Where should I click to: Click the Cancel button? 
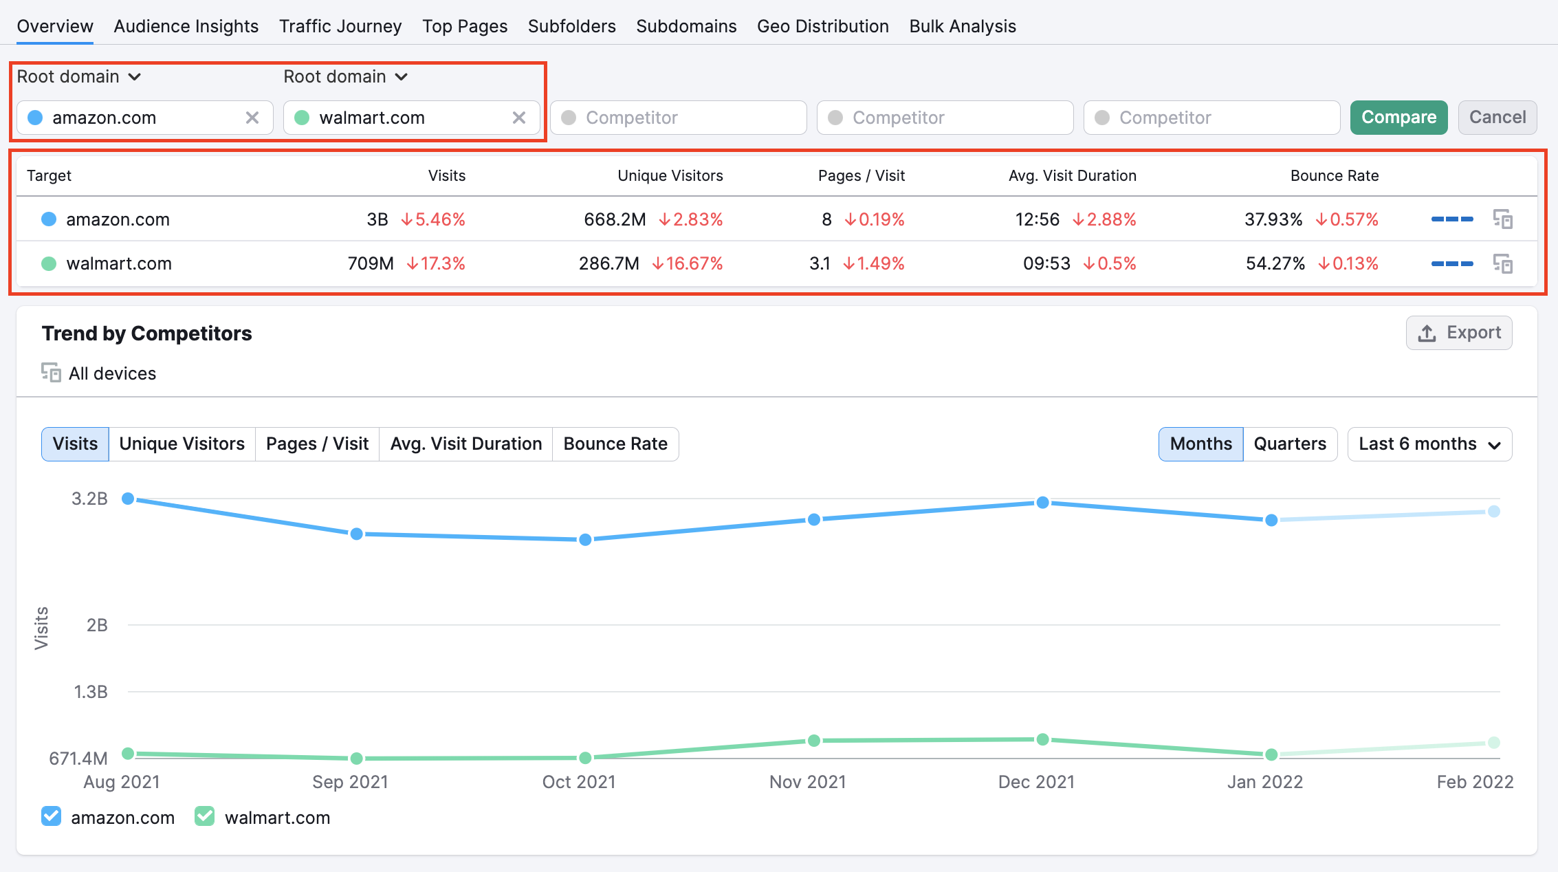pyautogui.click(x=1497, y=118)
